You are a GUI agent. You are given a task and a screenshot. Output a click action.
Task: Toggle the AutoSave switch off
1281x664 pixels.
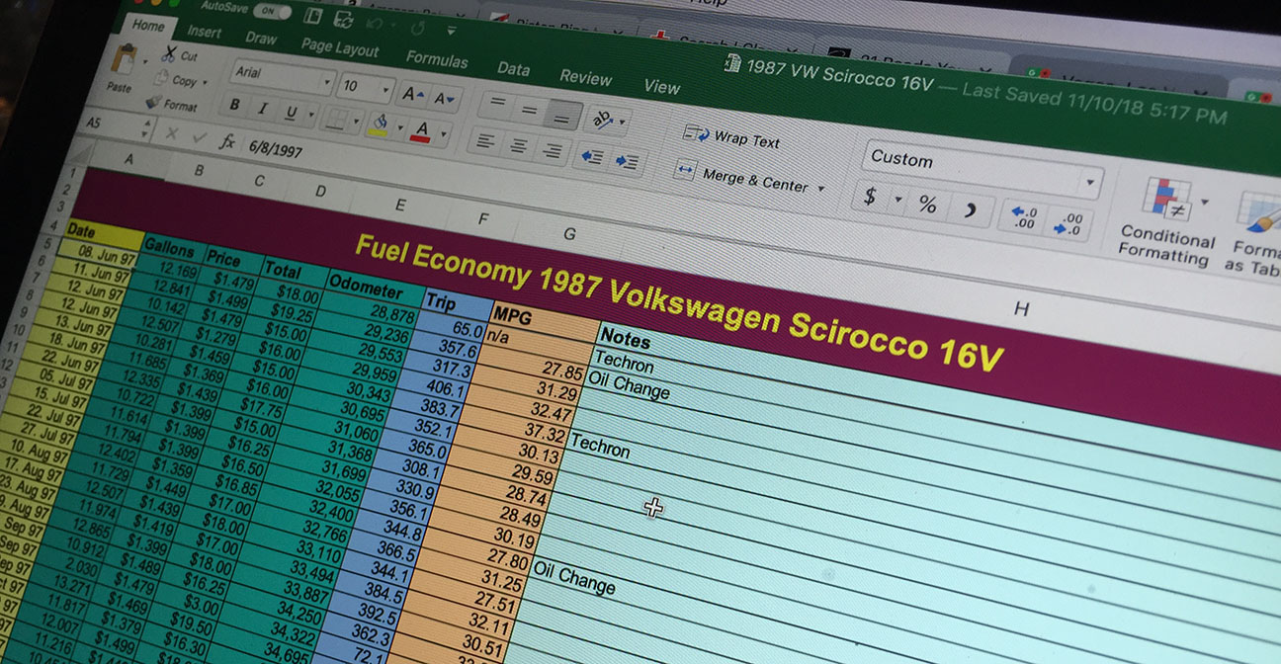(x=269, y=11)
